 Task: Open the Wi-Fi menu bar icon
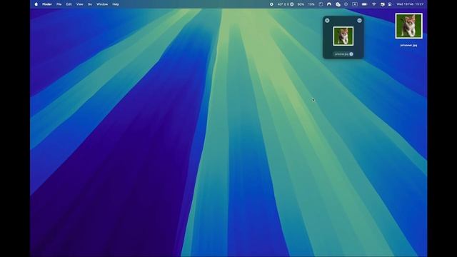click(374, 4)
